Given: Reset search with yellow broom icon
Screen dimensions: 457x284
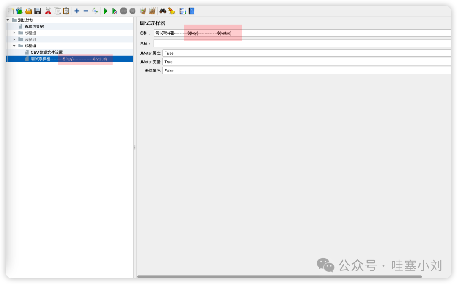Looking at the screenshot, I should 172,11.
